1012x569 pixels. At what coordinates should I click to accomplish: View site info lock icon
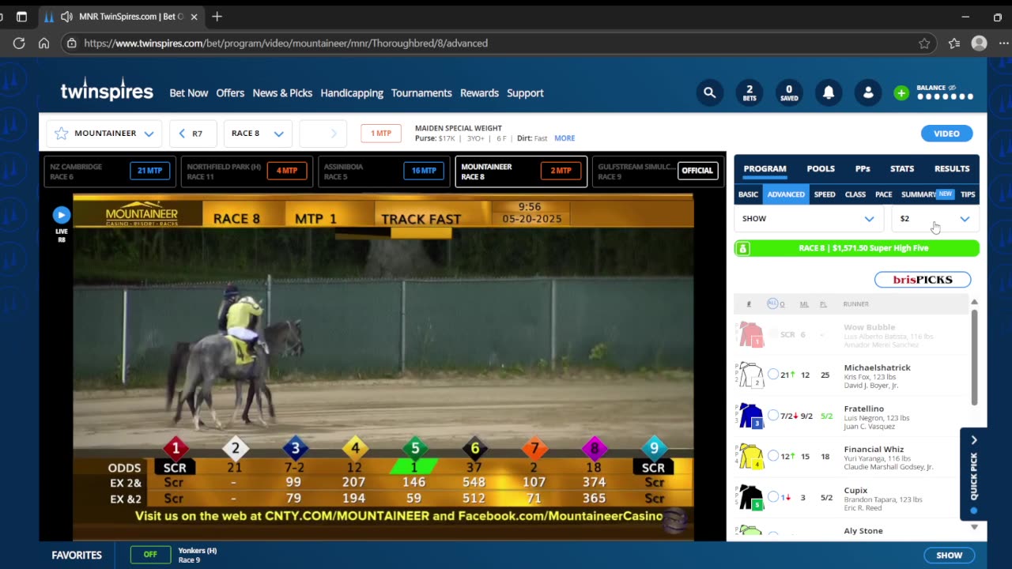click(x=71, y=43)
